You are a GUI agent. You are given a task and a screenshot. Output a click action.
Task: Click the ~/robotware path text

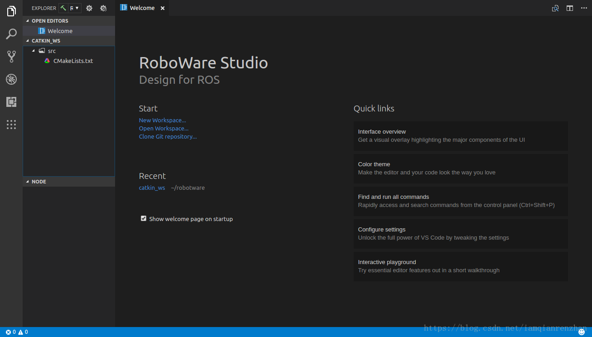click(188, 188)
